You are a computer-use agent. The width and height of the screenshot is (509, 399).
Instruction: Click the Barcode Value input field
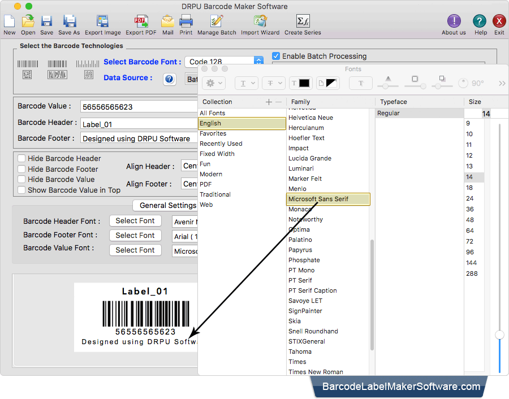click(x=139, y=107)
